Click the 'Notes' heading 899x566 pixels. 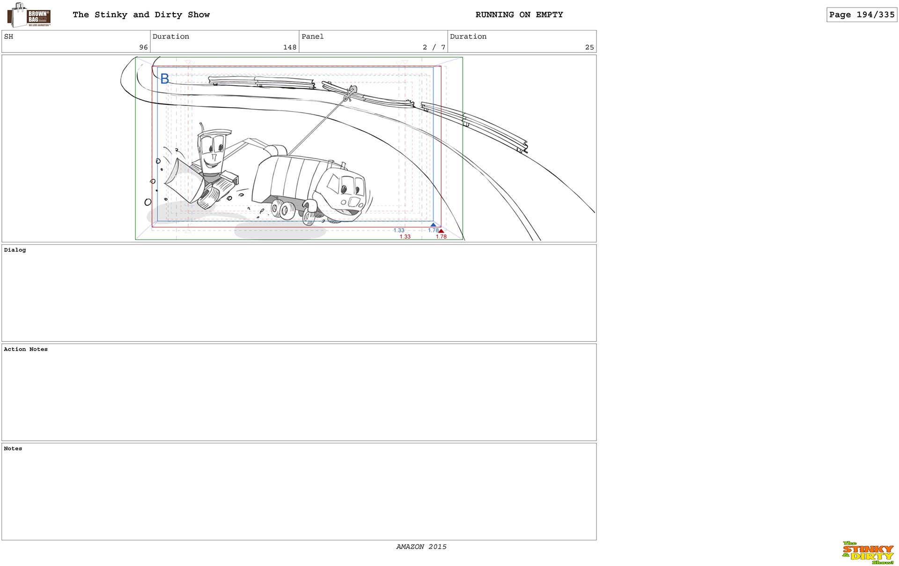click(x=13, y=449)
